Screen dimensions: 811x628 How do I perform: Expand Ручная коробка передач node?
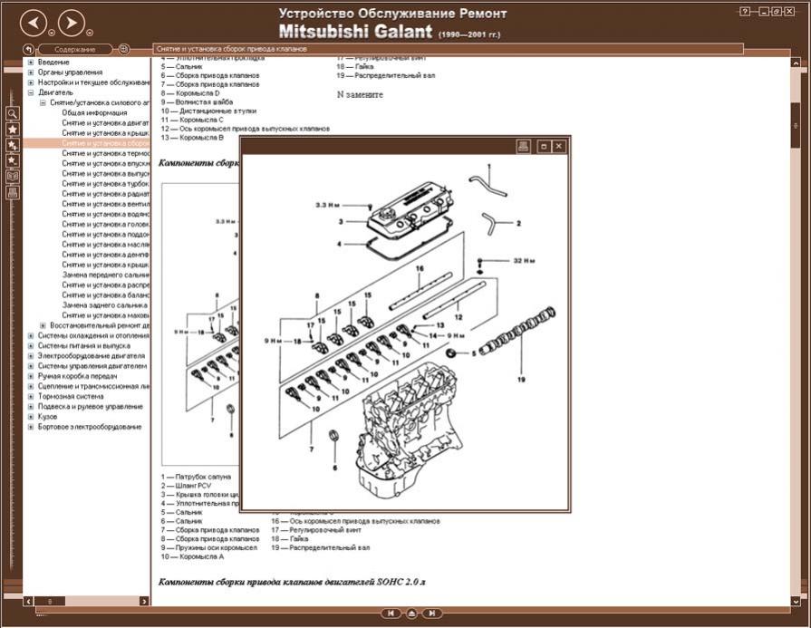pos(31,376)
